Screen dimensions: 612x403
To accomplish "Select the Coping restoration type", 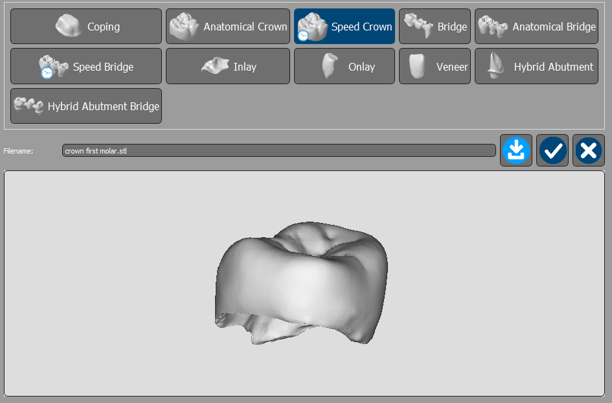I will 86,27.
